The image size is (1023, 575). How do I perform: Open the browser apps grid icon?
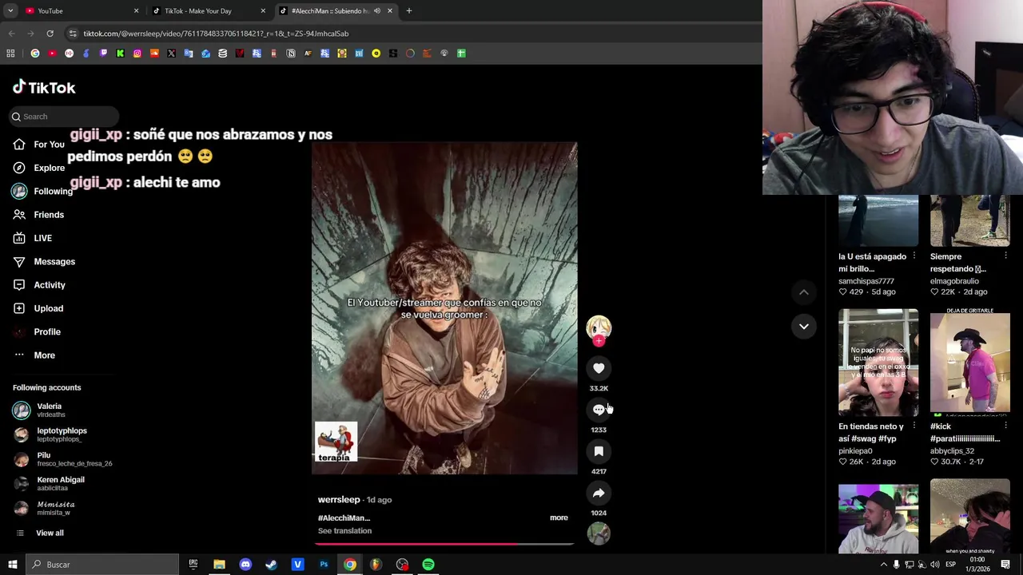(x=10, y=54)
